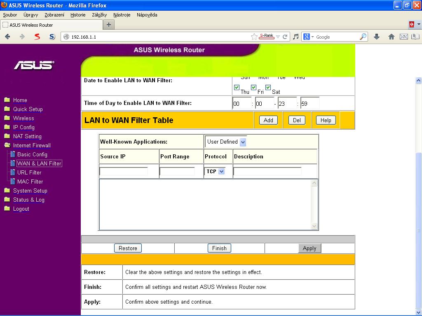Click the Quick Setup folder icon

click(7, 109)
